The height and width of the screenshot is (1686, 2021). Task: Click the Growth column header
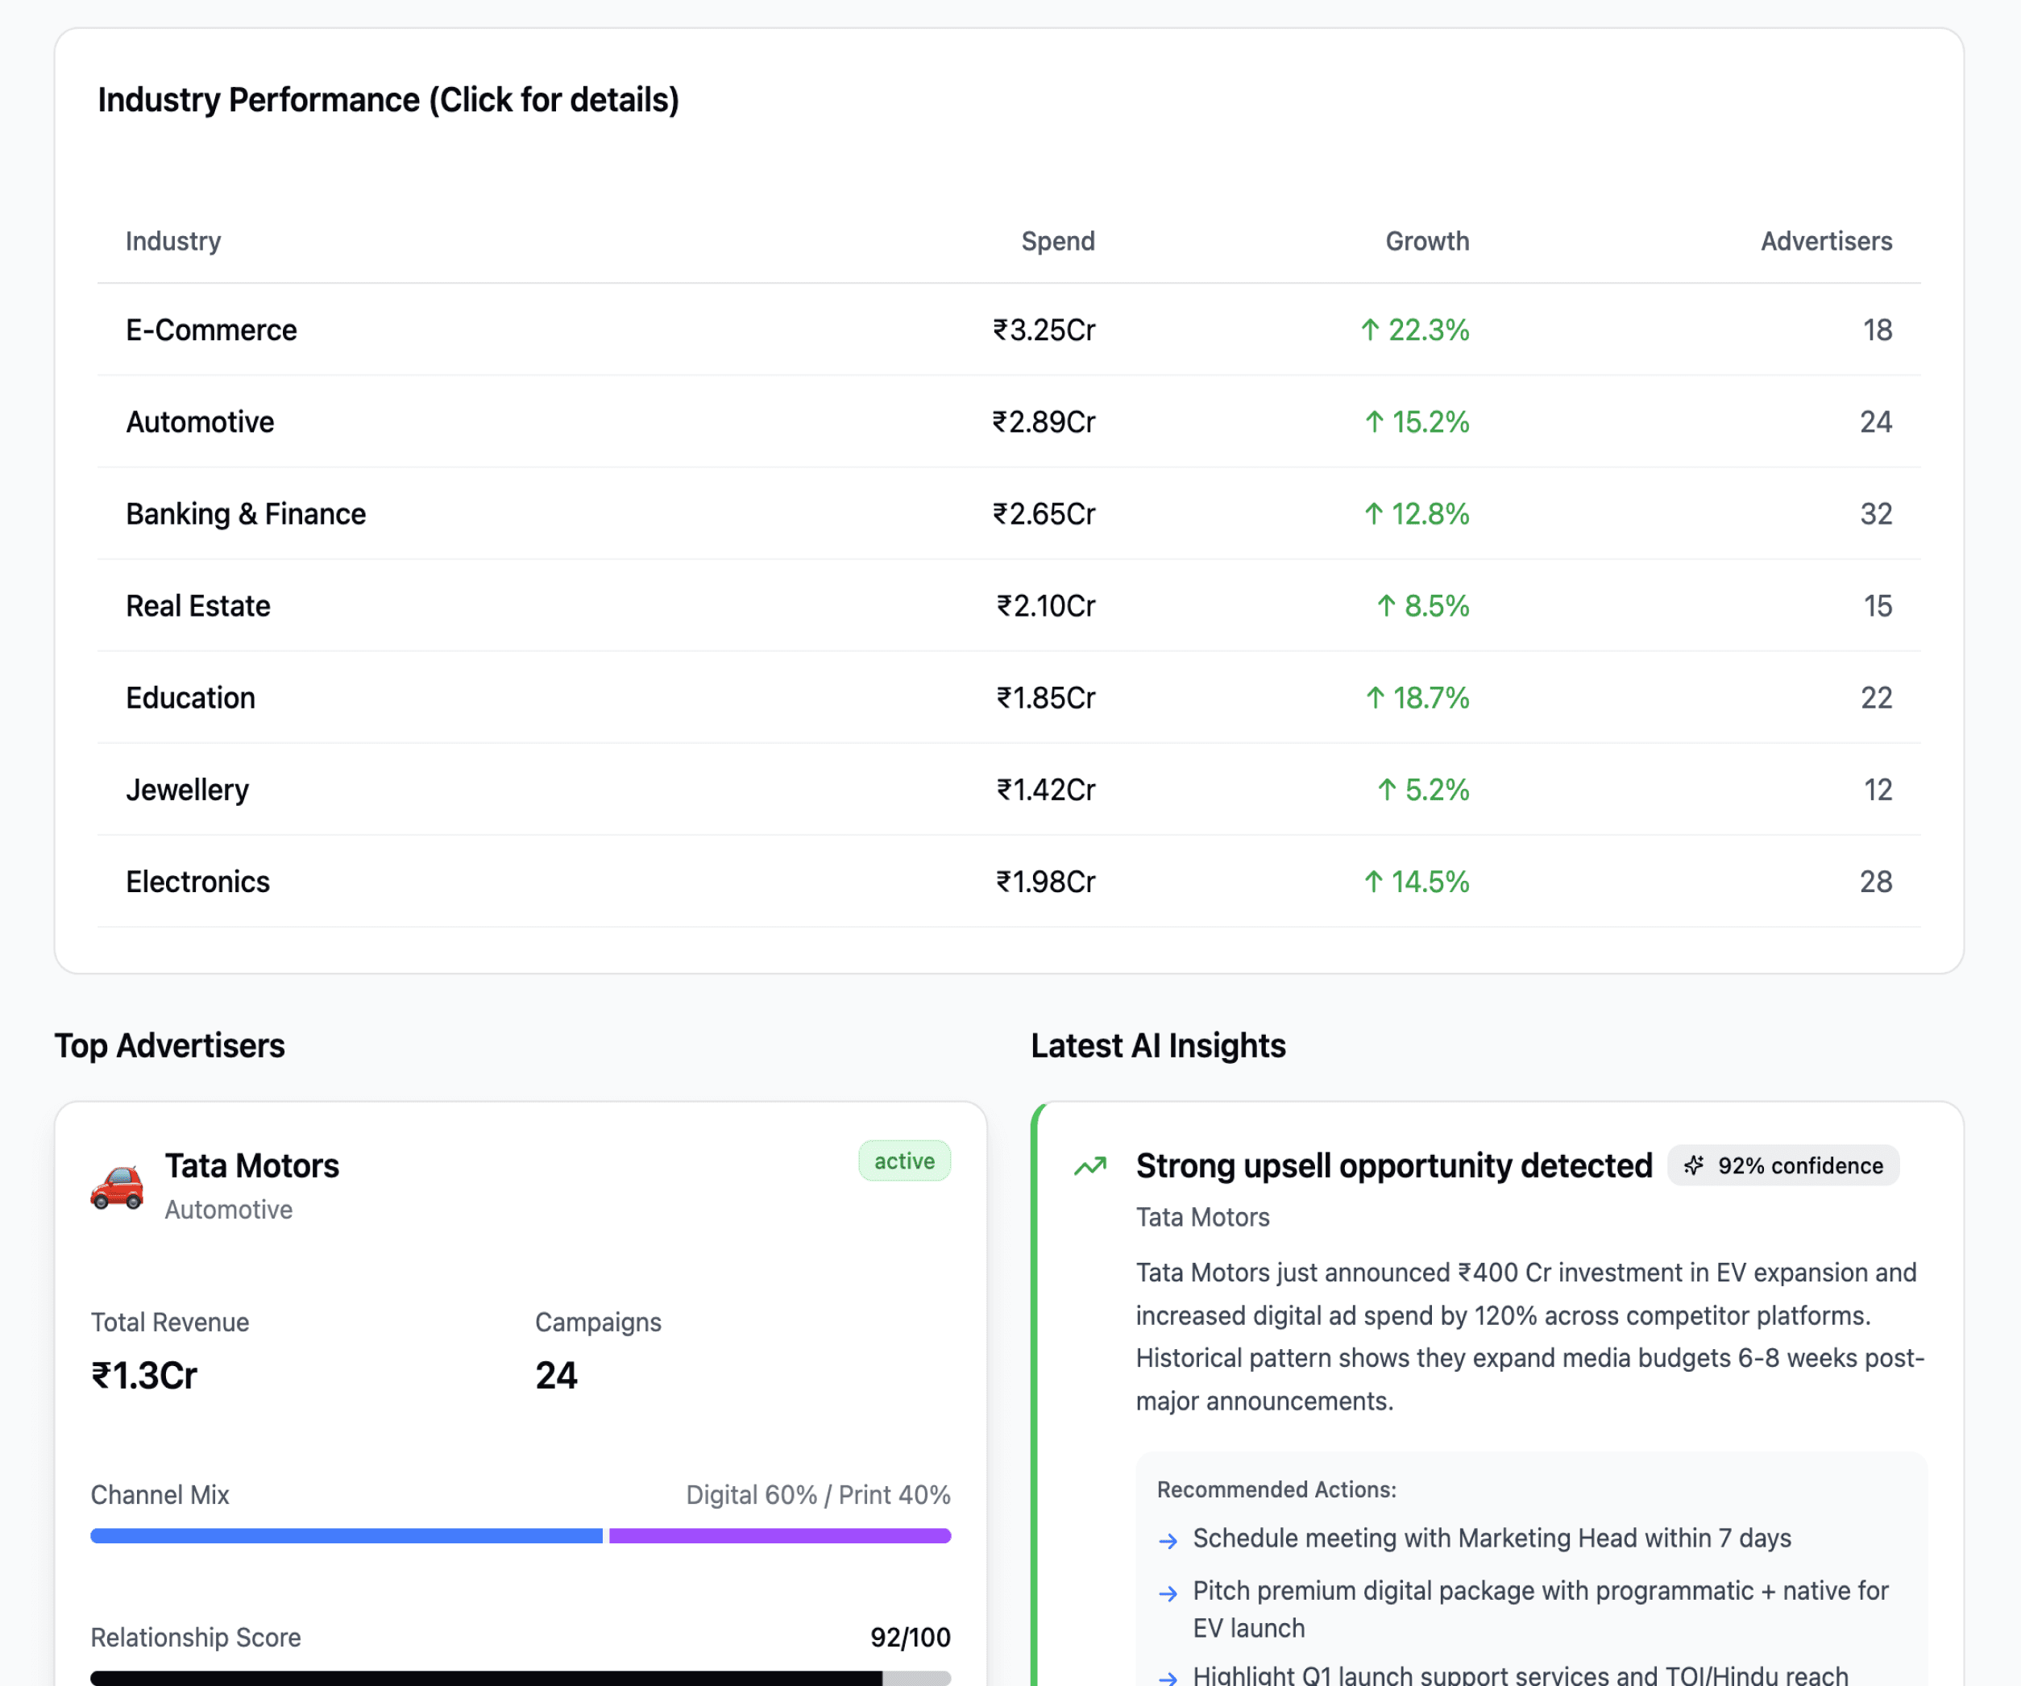click(x=1426, y=241)
